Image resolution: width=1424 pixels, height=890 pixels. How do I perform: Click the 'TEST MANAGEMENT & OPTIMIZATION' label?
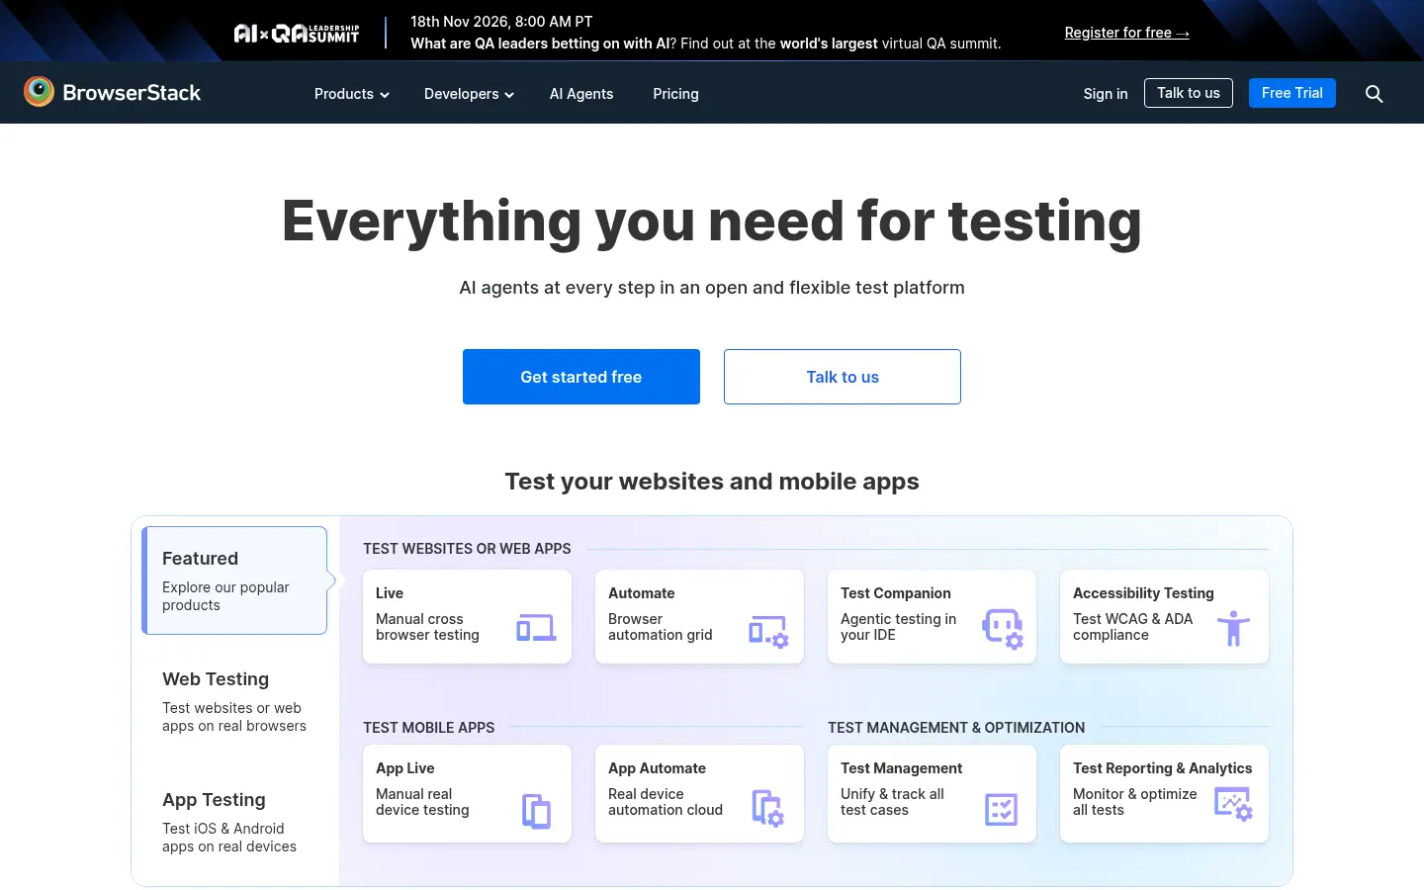(956, 728)
